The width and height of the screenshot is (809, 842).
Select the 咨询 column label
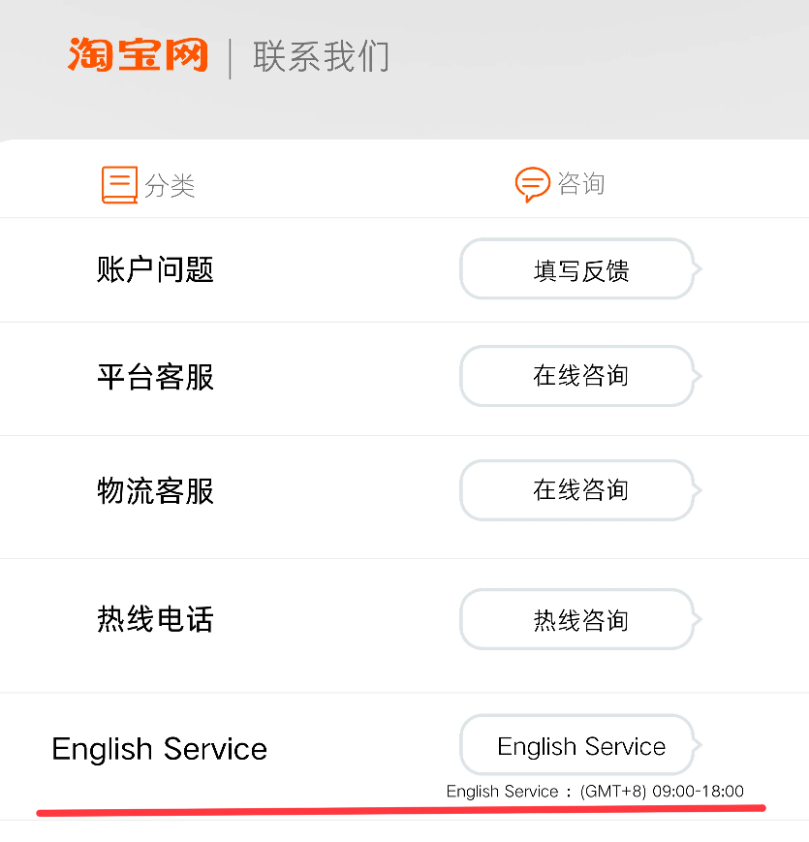tap(581, 184)
